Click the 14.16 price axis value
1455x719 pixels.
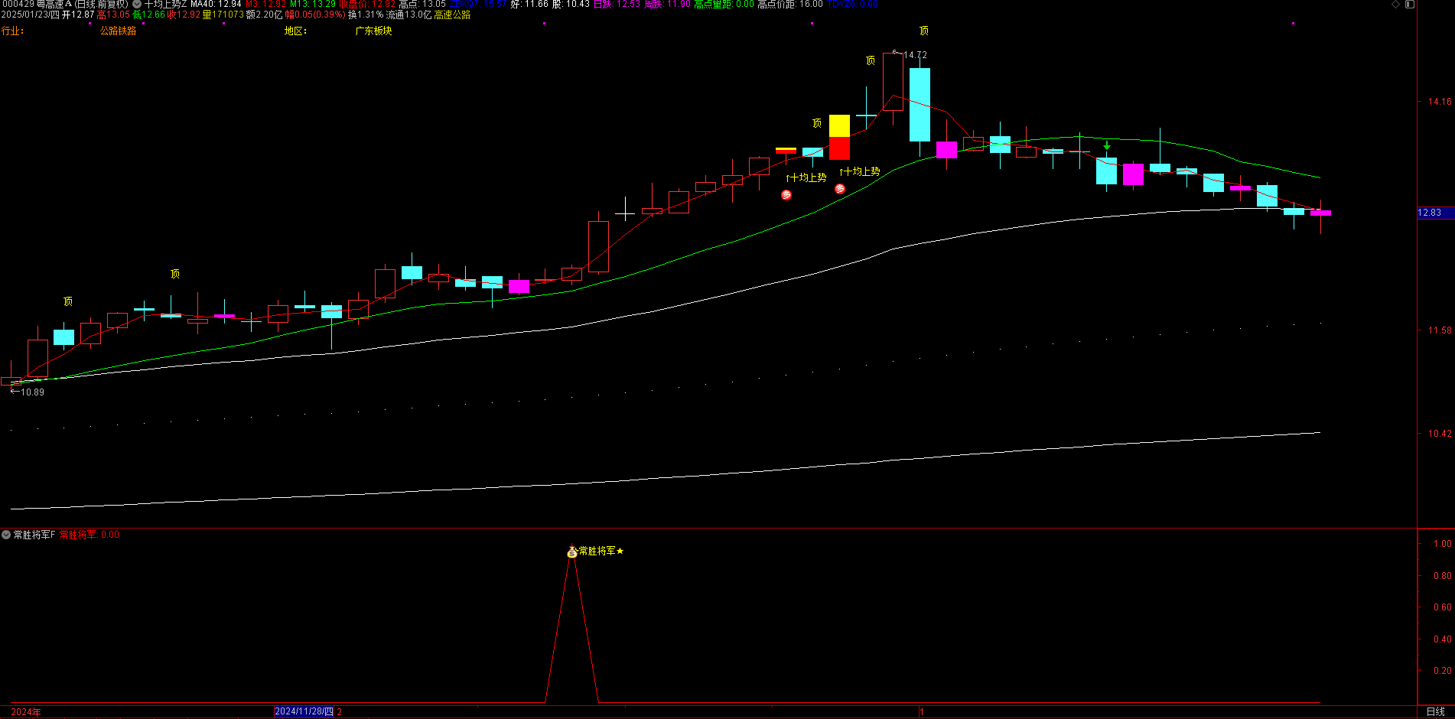1440,102
